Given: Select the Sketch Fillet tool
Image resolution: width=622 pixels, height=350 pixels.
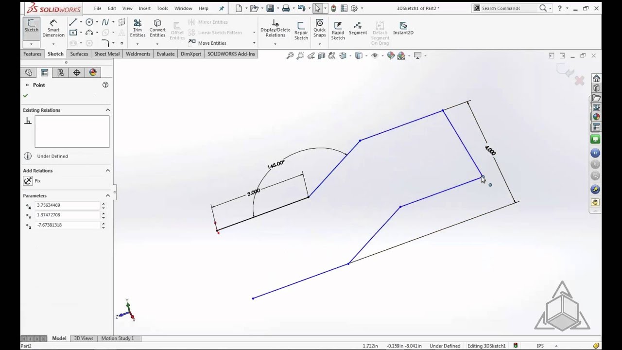Looking at the screenshot, I should click(x=105, y=43).
